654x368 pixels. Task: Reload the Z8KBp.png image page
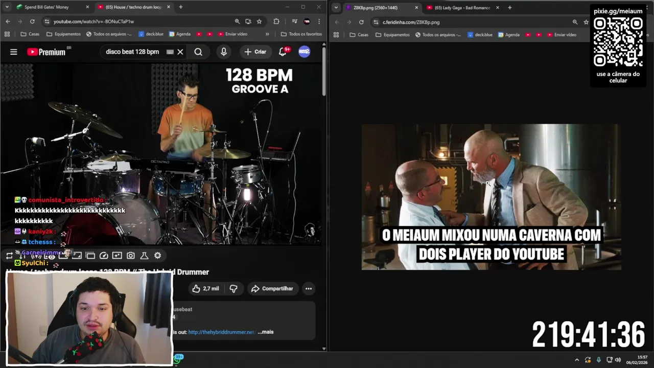coord(361,22)
